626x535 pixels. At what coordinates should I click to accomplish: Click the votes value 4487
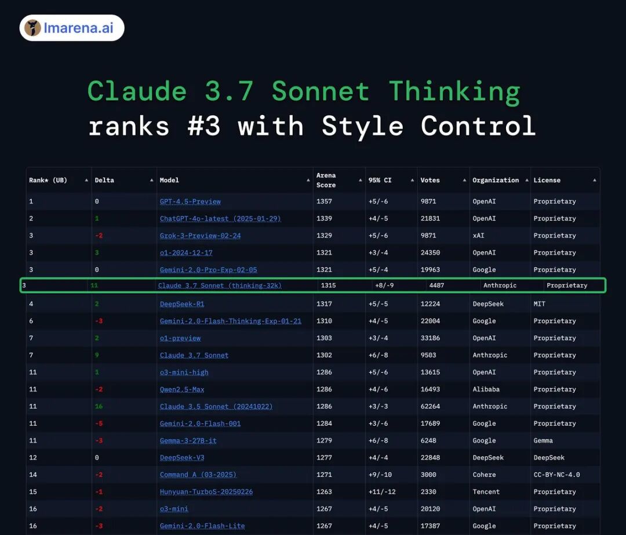tap(436, 285)
